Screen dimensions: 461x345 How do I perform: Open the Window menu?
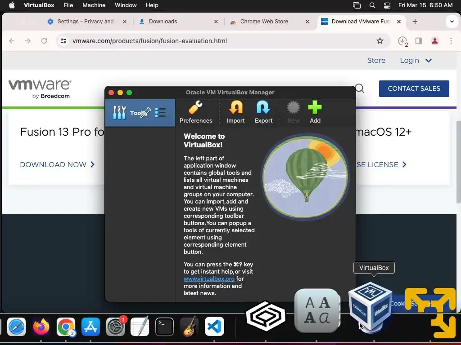pyautogui.click(x=126, y=5)
